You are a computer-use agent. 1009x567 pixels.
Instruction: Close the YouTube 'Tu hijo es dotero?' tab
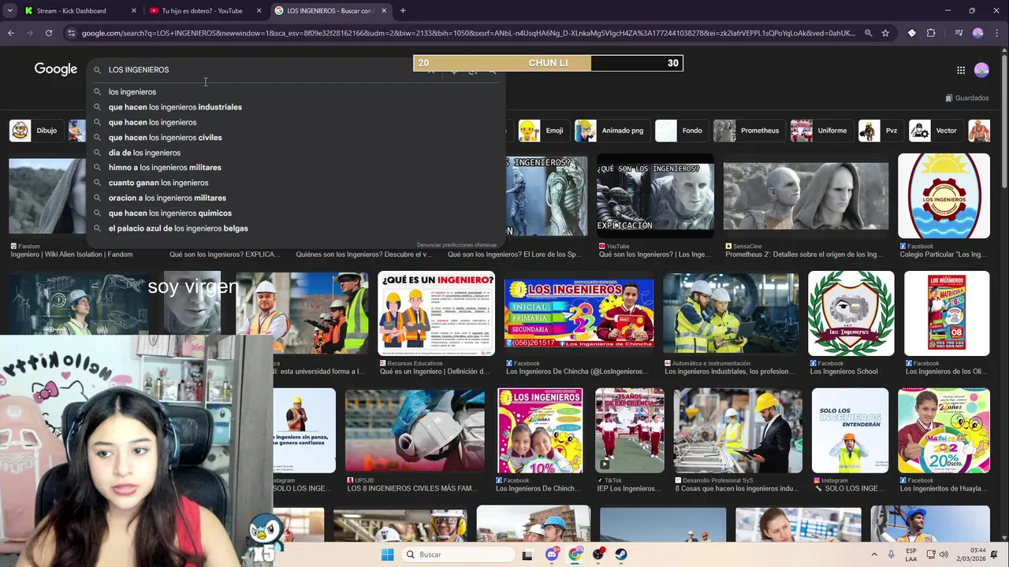259,11
